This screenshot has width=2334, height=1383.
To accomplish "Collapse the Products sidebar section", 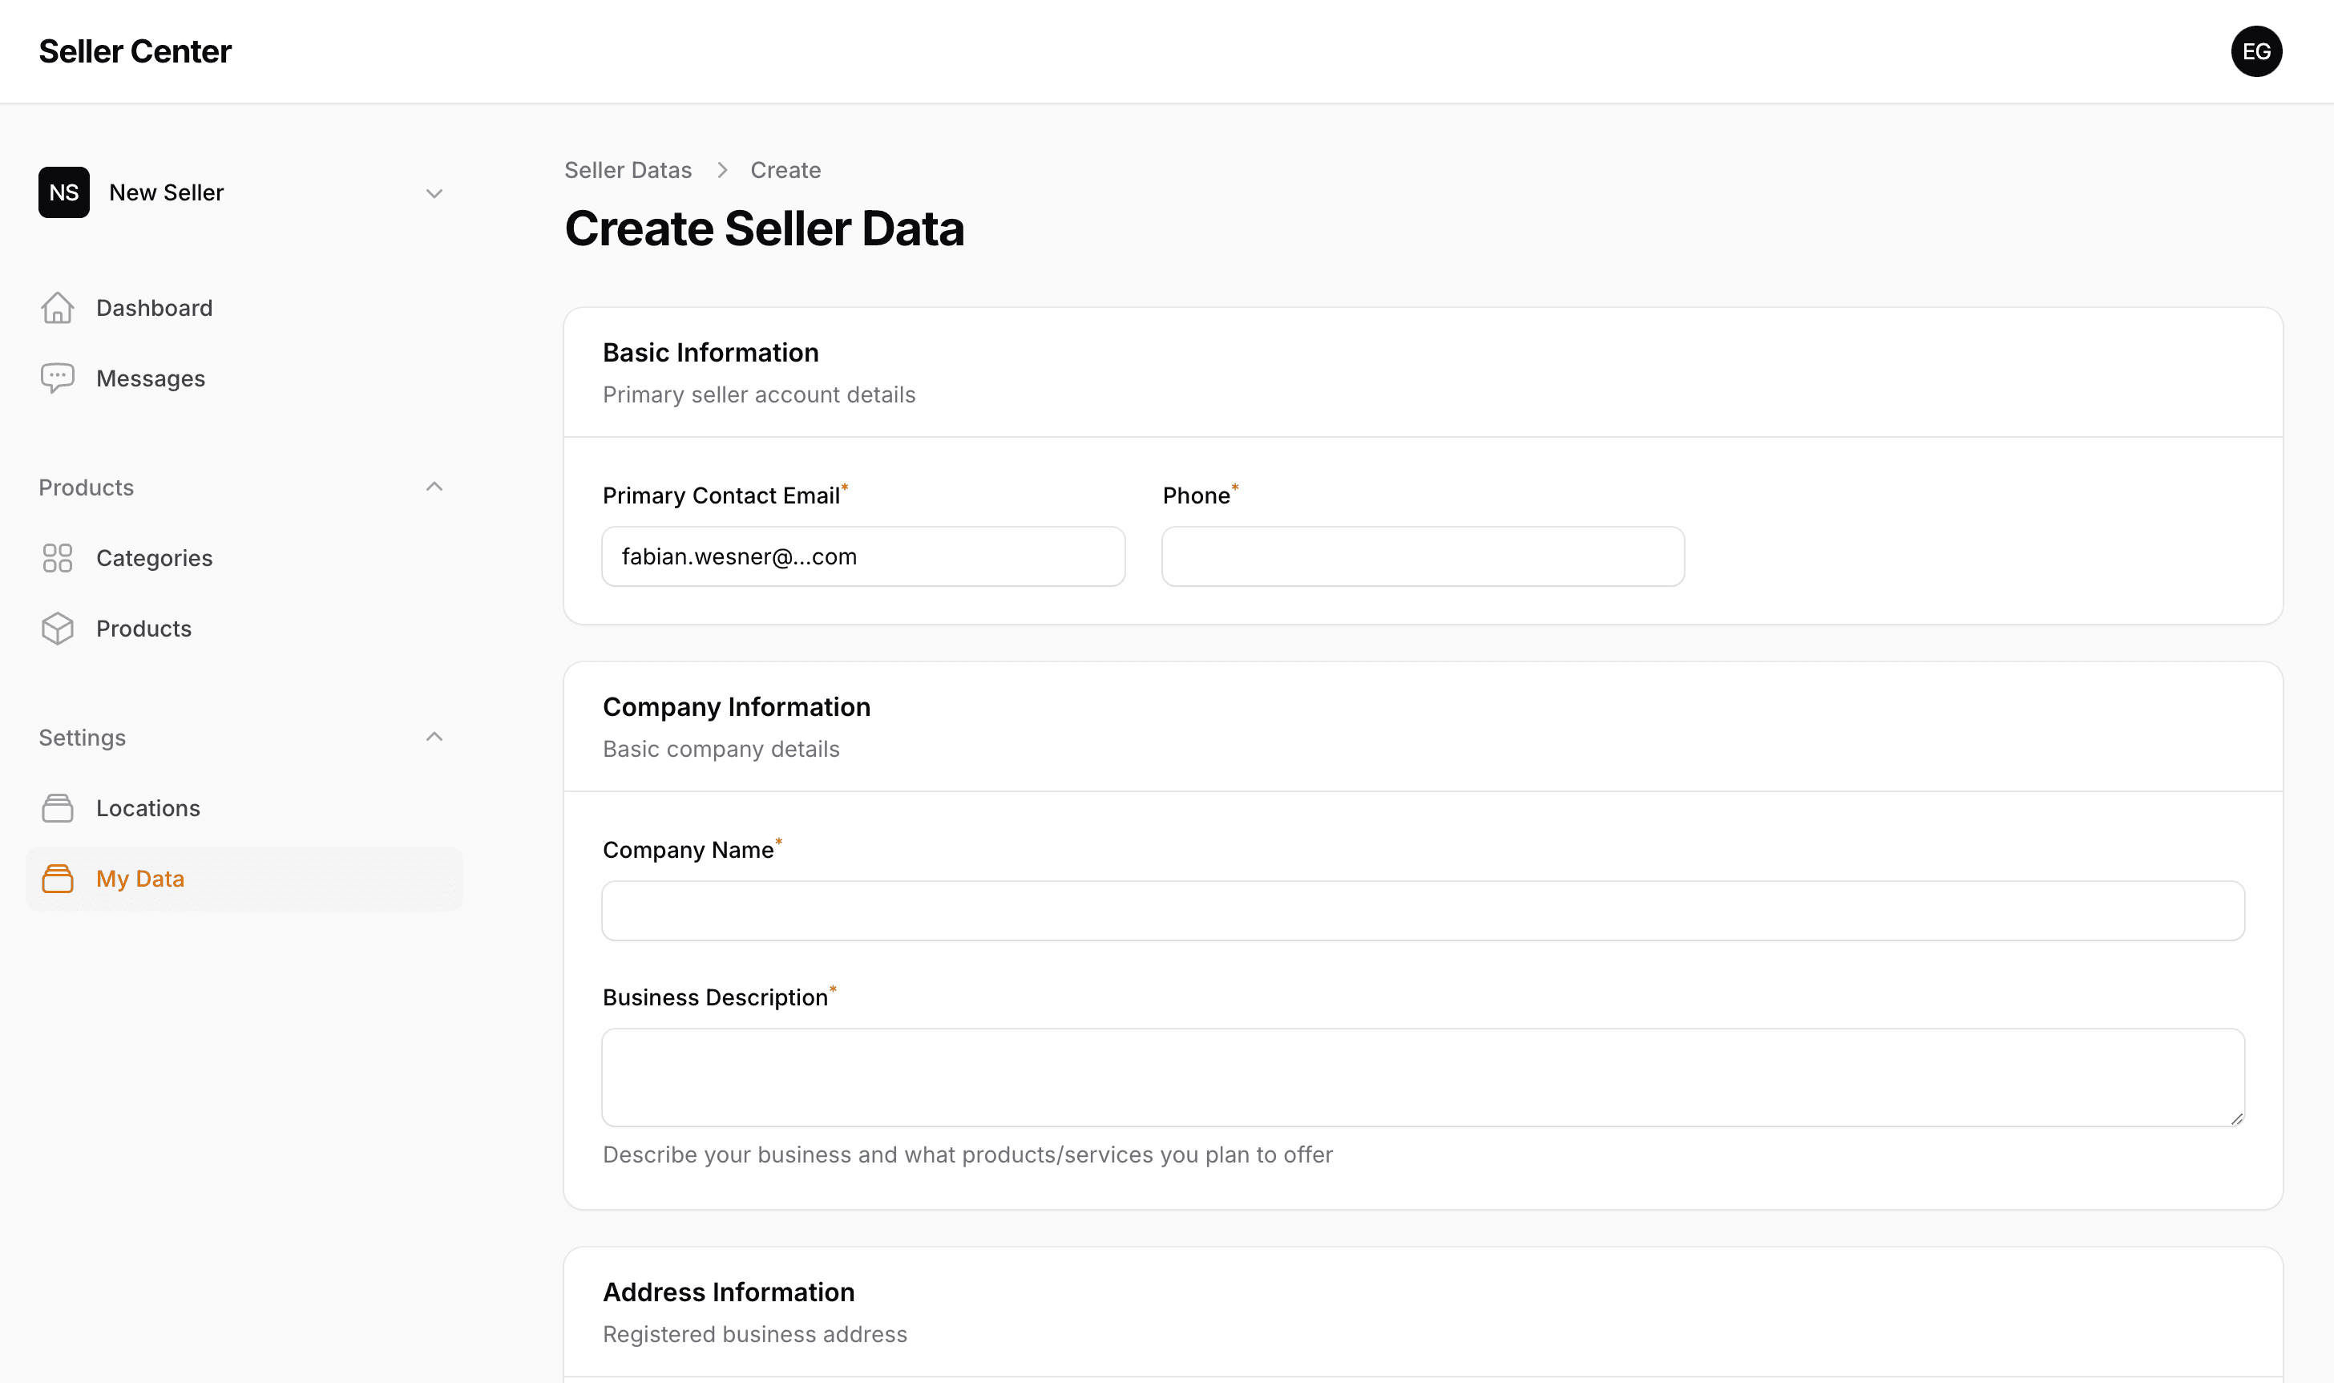I will point(434,487).
